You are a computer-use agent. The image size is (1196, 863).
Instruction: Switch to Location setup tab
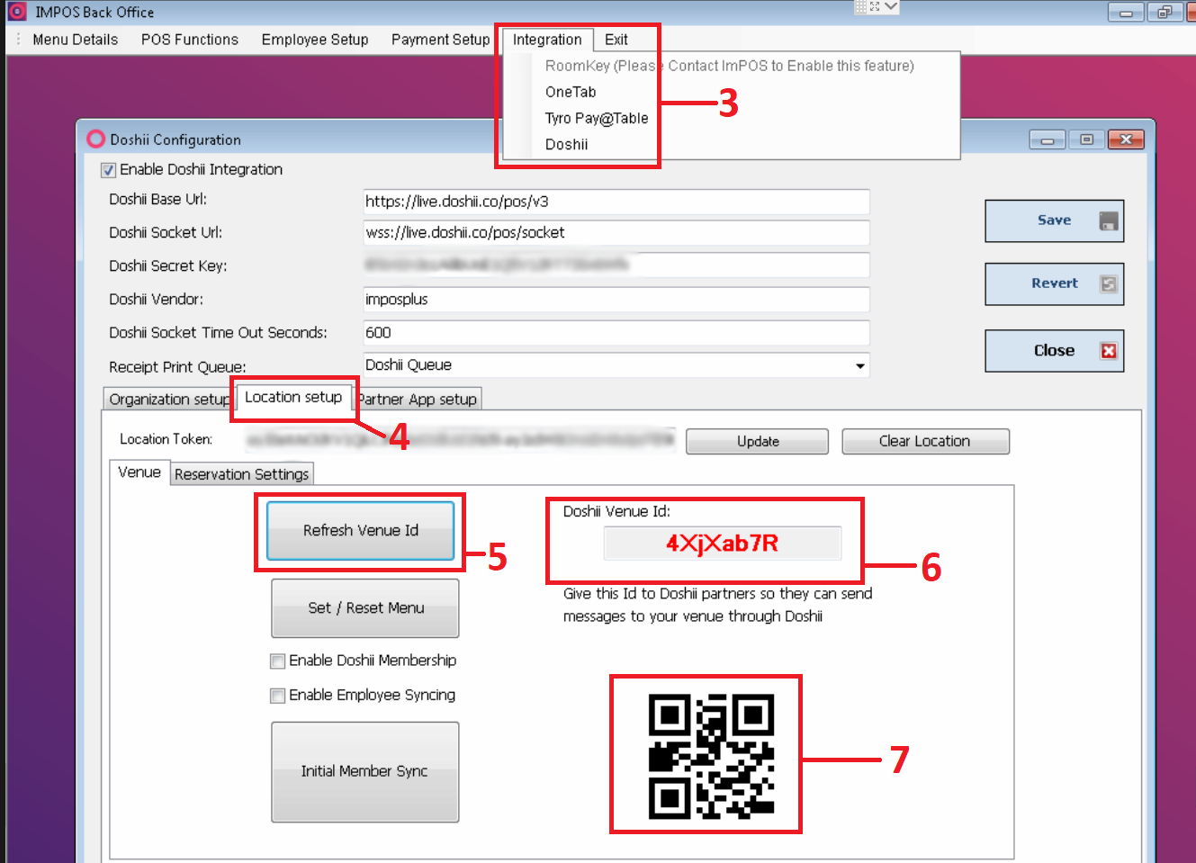click(x=293, y=397)
